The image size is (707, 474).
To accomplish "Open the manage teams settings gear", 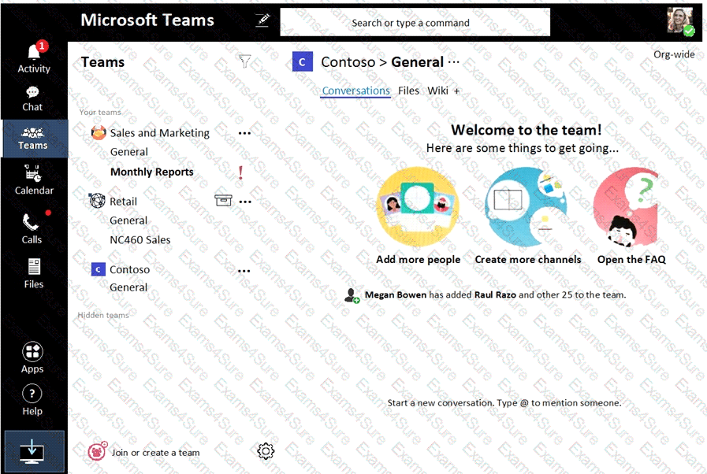I will [266, 451].
